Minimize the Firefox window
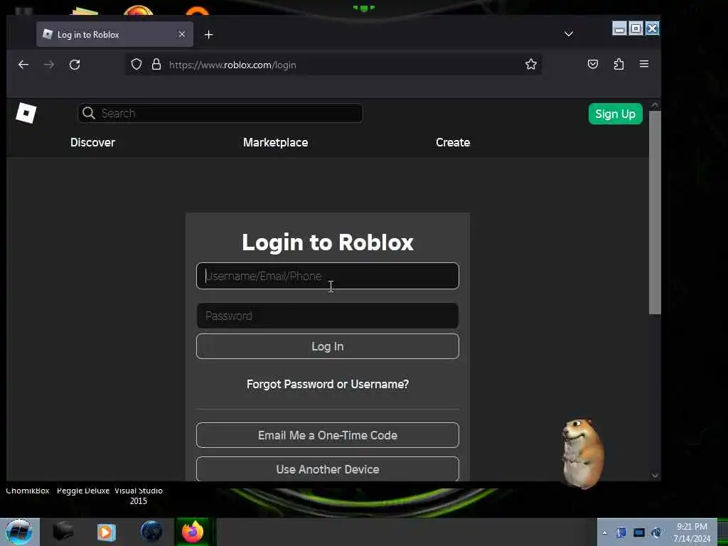The width and height of the screenshot is (728, 546). (619, 28)
